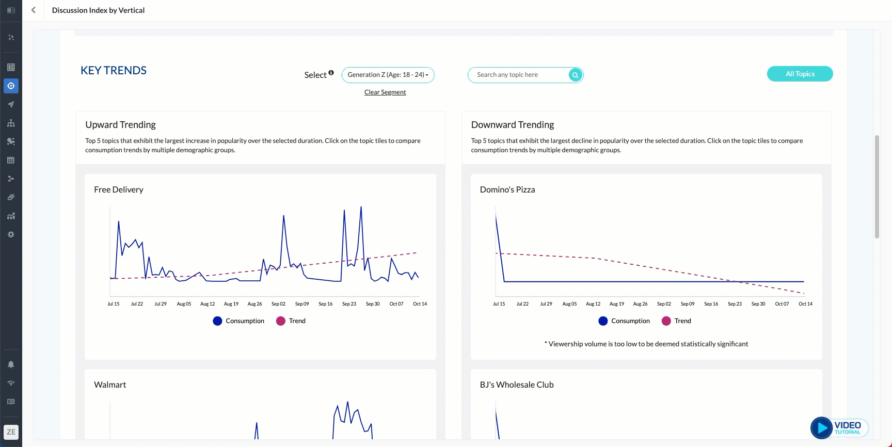Open the hierarchy org-chart sidebar icon
The width and height of the screenshot is (892, 447).
[x=11, y=123]
